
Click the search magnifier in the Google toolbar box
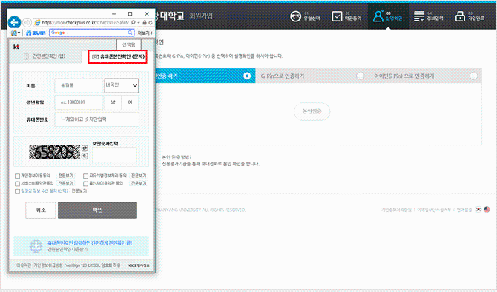(130, 33)
